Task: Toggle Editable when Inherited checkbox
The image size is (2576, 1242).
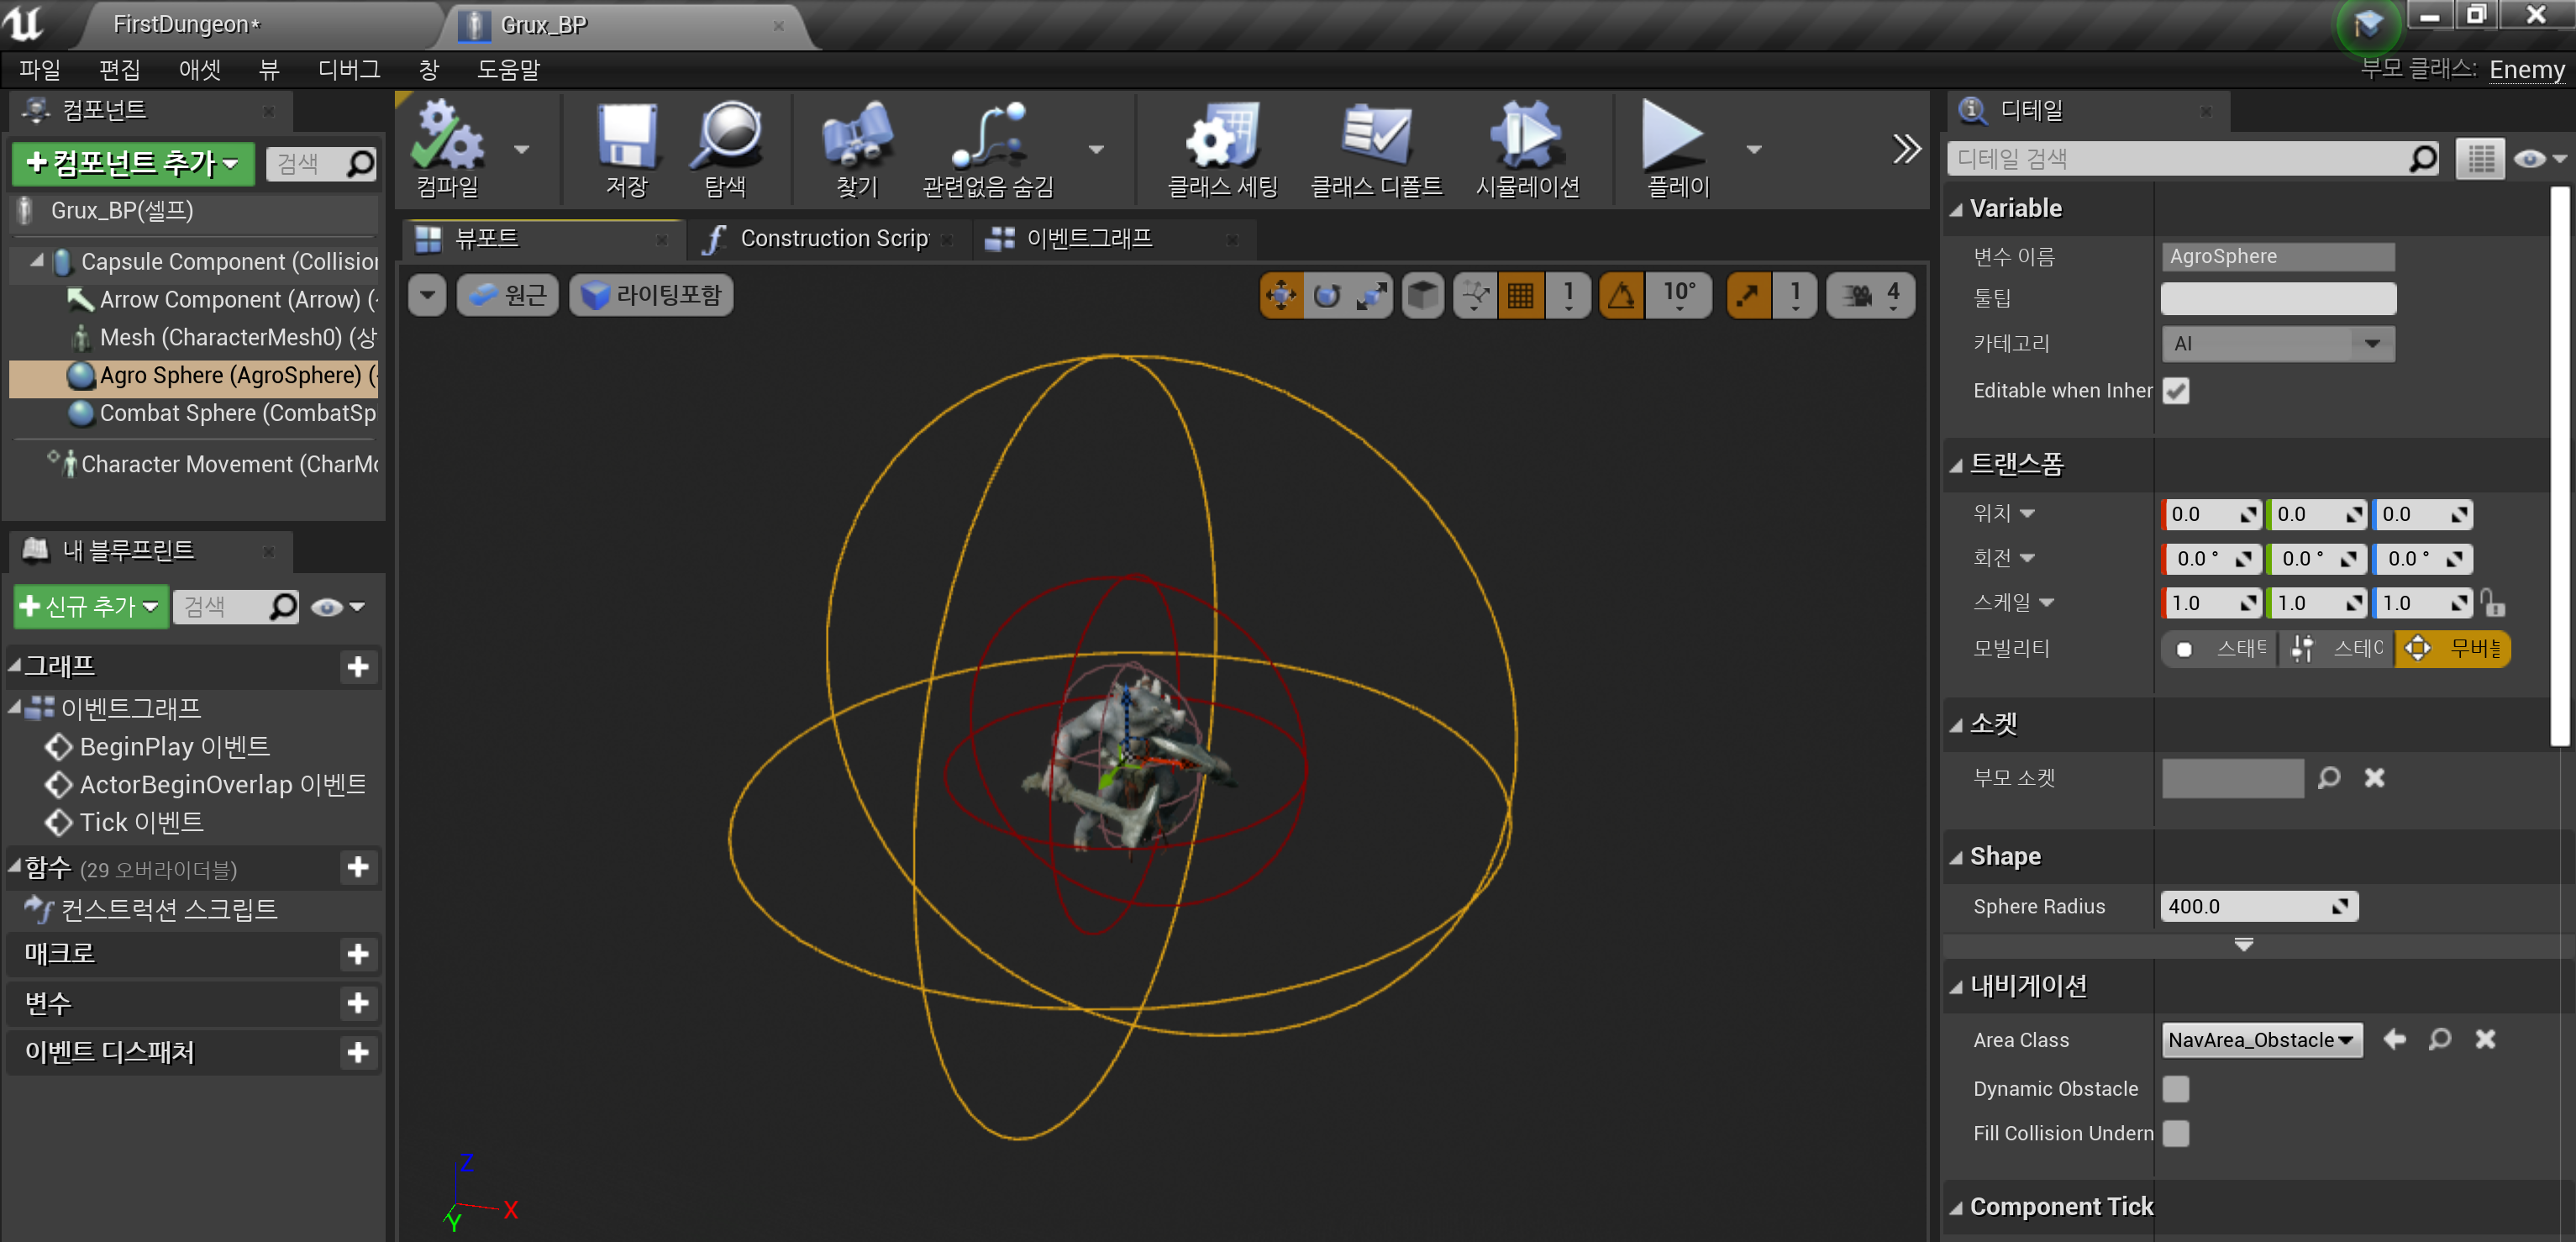Action: [2176, 391]
